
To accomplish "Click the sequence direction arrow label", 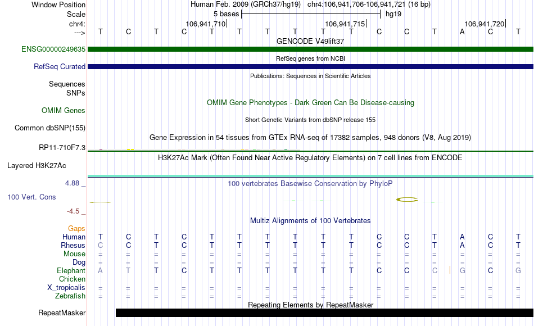I will [79, 33].
